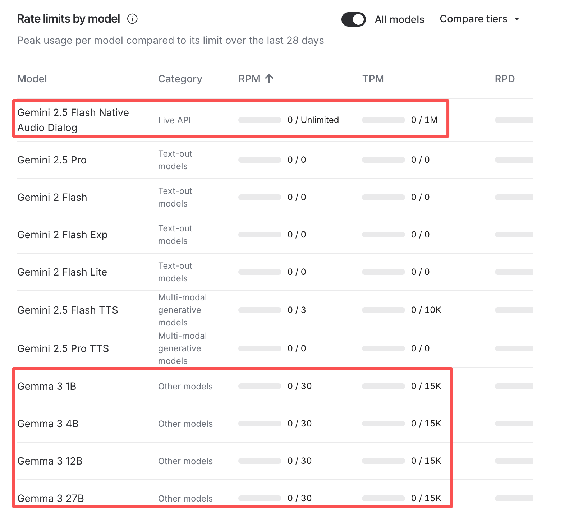Click the 0 / 15K TPM value for Gemma 3 1B
This screenshot has height=508, width=565.
point(426,386)
